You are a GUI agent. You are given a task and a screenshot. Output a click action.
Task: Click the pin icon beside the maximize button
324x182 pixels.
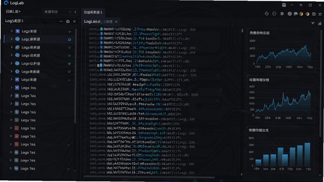tap(301, 5)
